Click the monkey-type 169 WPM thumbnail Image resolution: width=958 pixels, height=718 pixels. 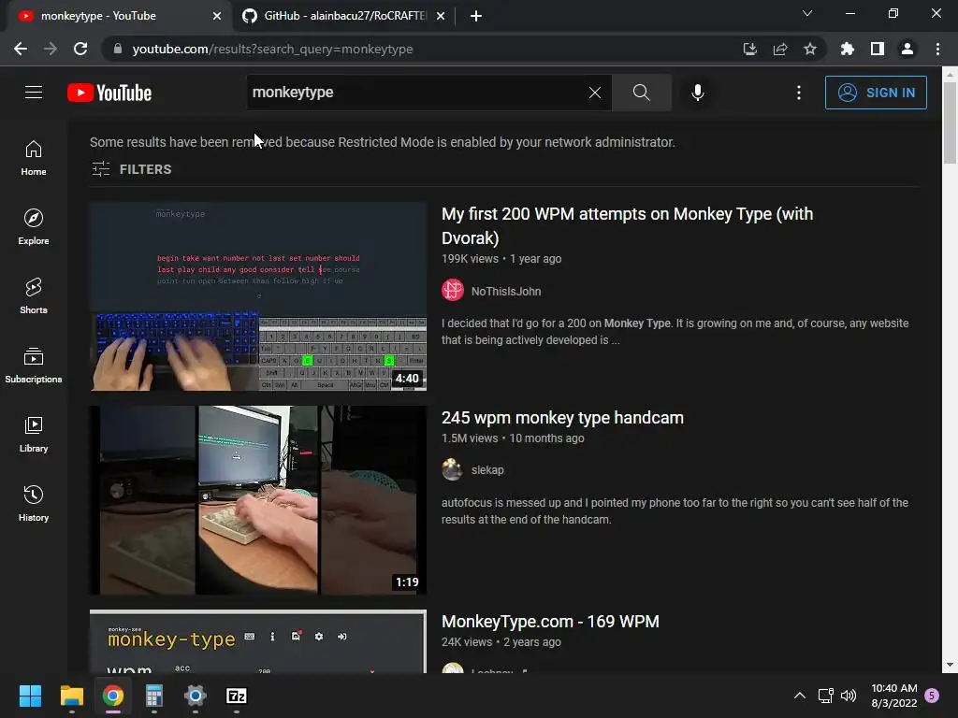tap(258, 641)
